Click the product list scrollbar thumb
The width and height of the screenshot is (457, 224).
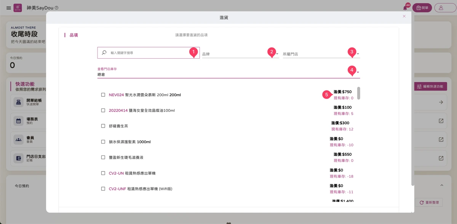tap(359, 93)
